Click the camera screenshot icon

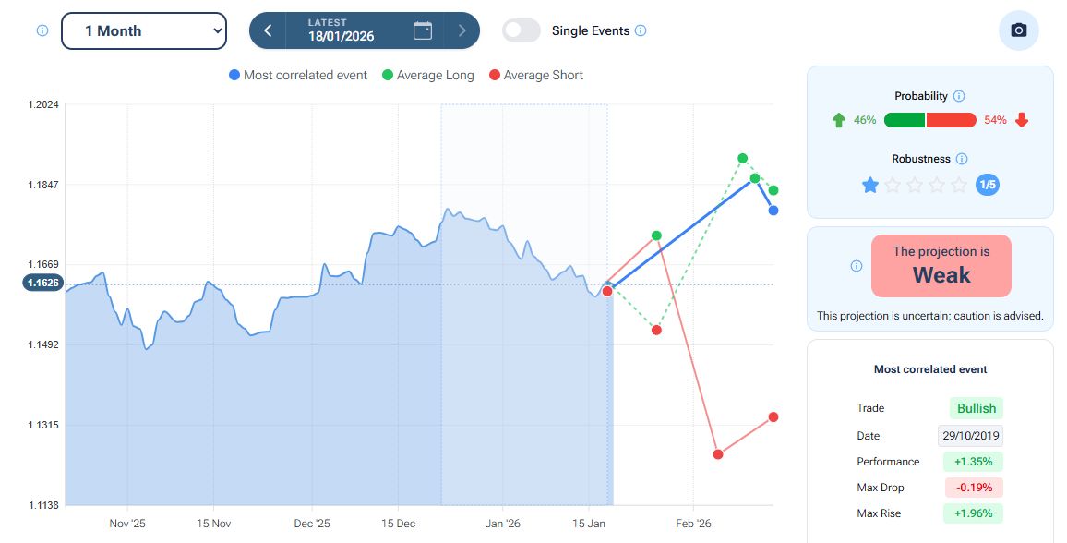tap(1018, 30)
